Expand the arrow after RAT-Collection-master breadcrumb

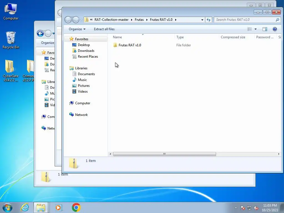(x=132, y=20)
